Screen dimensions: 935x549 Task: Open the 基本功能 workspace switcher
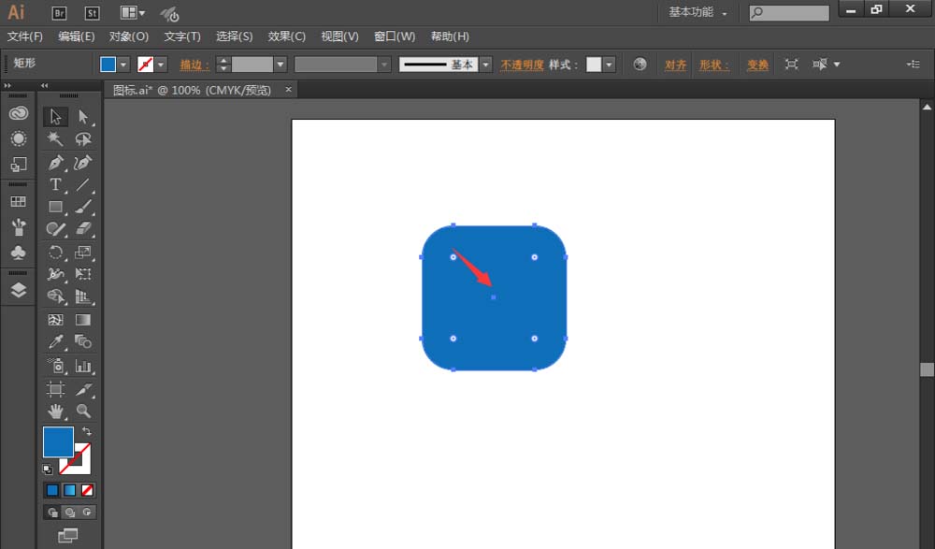[698, 12]
